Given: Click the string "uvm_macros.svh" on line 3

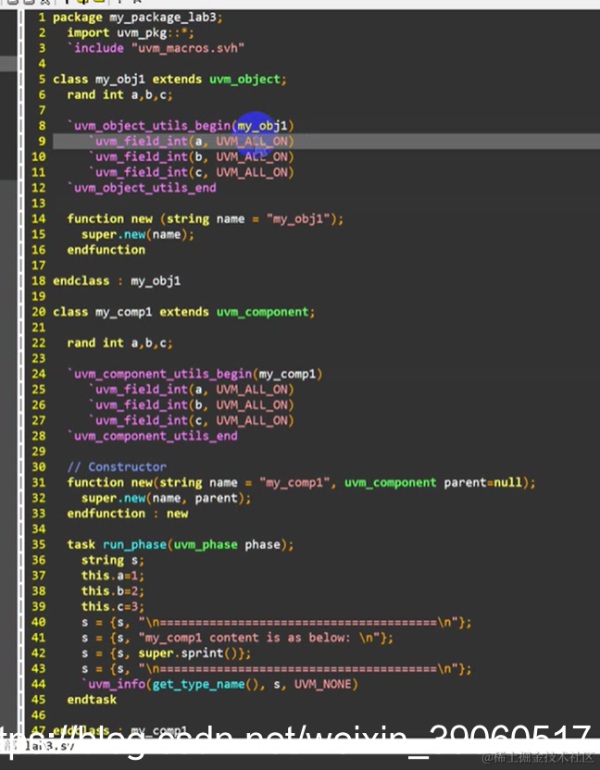Looking at the screenshot, I should (187, 49).
